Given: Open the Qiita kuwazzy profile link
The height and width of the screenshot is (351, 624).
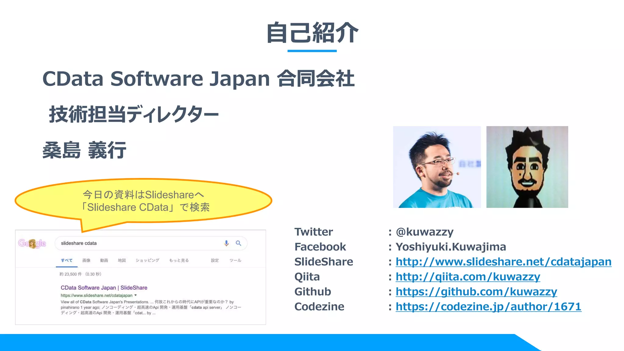Looking at the screenshot, I should [x=468, y=277].
